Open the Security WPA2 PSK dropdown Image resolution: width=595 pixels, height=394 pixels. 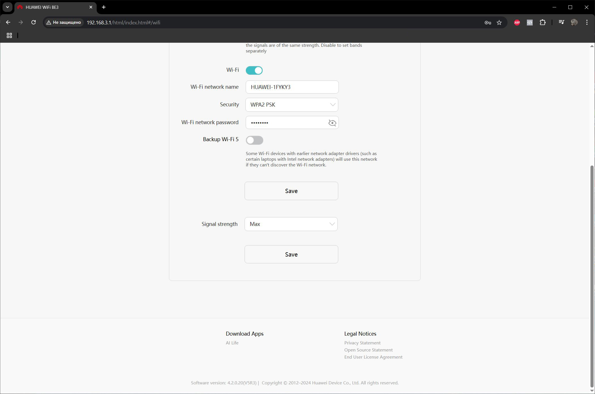click(292, 105)
